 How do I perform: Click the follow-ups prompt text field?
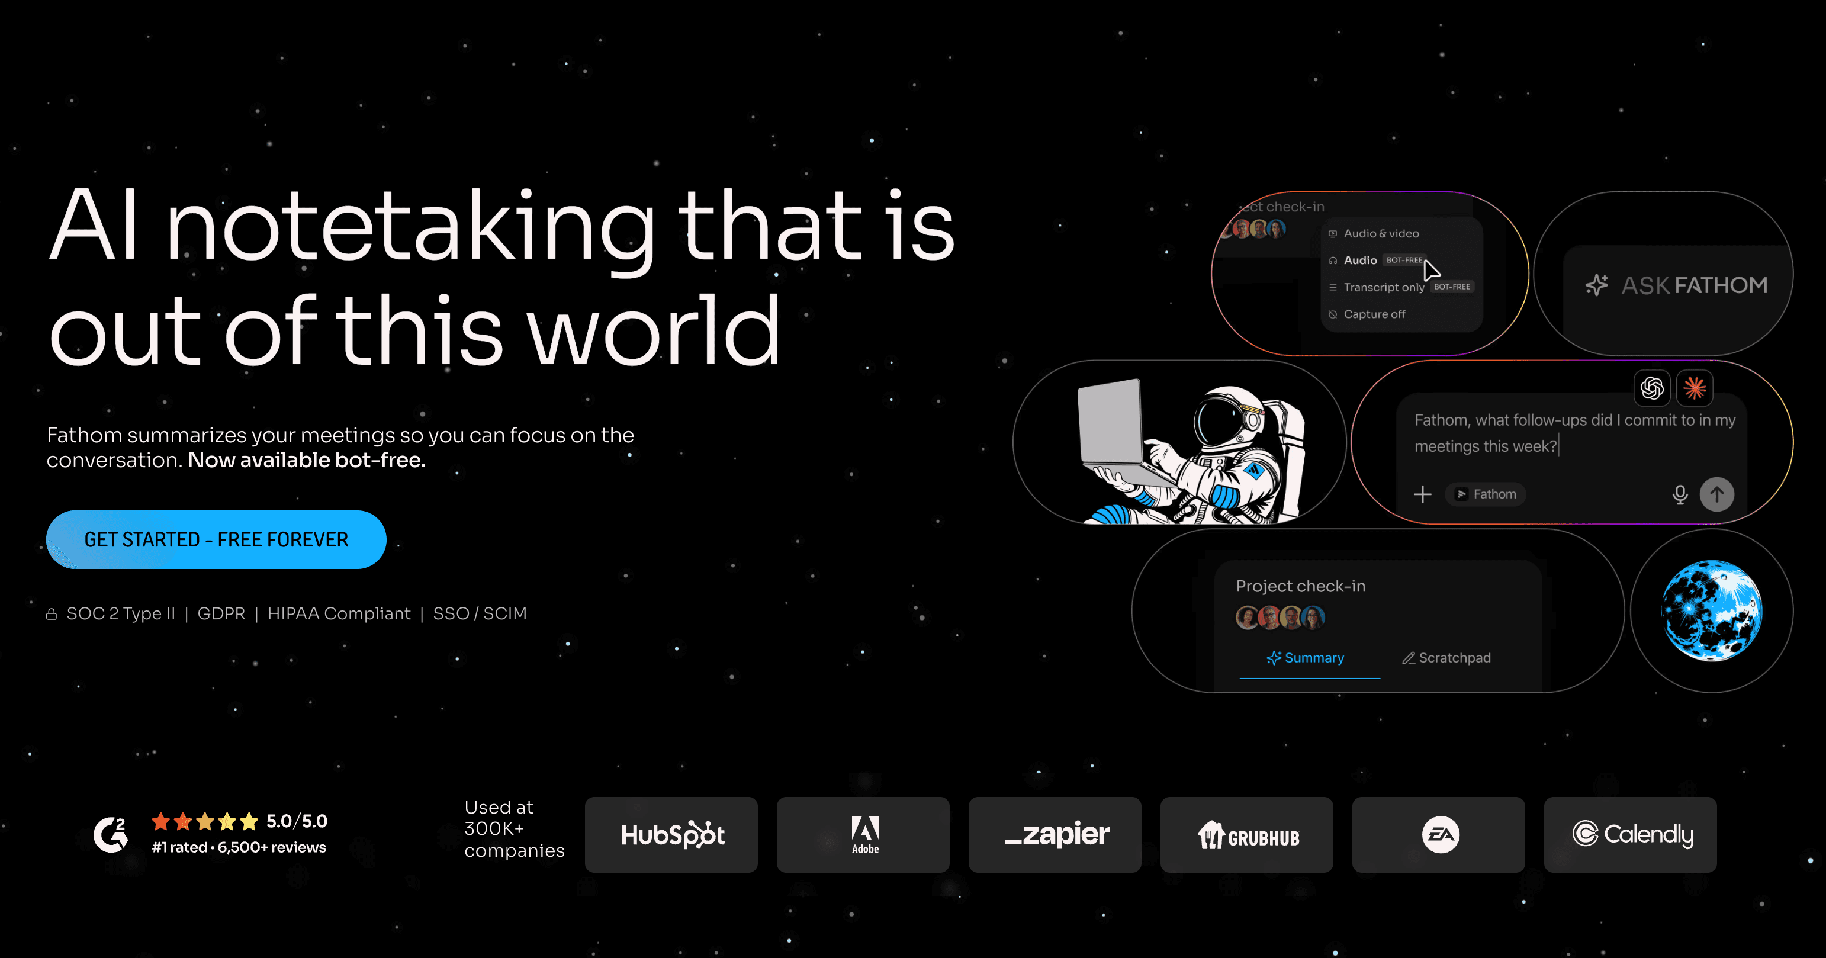[1574, 433]
